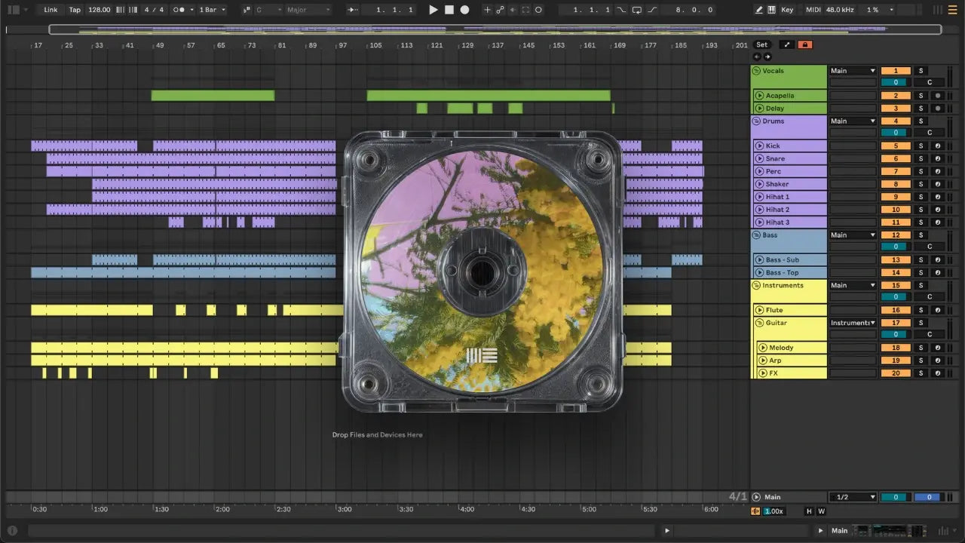Viewport: 965px width, 543px height.
Task: Toggle the scale mode icon
Action: [x=247, y=10]
